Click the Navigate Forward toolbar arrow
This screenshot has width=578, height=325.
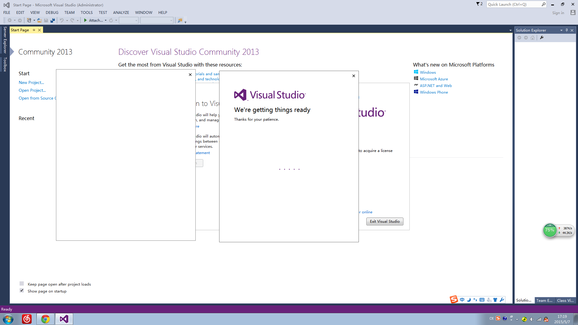point(20,20)
